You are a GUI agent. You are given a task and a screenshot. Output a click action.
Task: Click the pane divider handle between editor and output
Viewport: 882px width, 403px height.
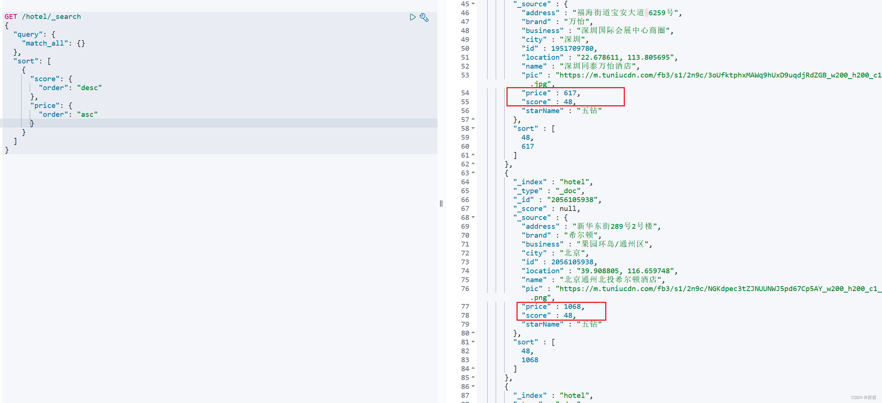(441, 203)
